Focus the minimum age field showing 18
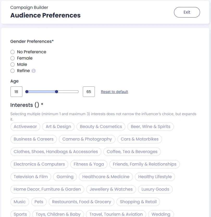The height and width of the screenshot is (217, 211). [16, 92]
